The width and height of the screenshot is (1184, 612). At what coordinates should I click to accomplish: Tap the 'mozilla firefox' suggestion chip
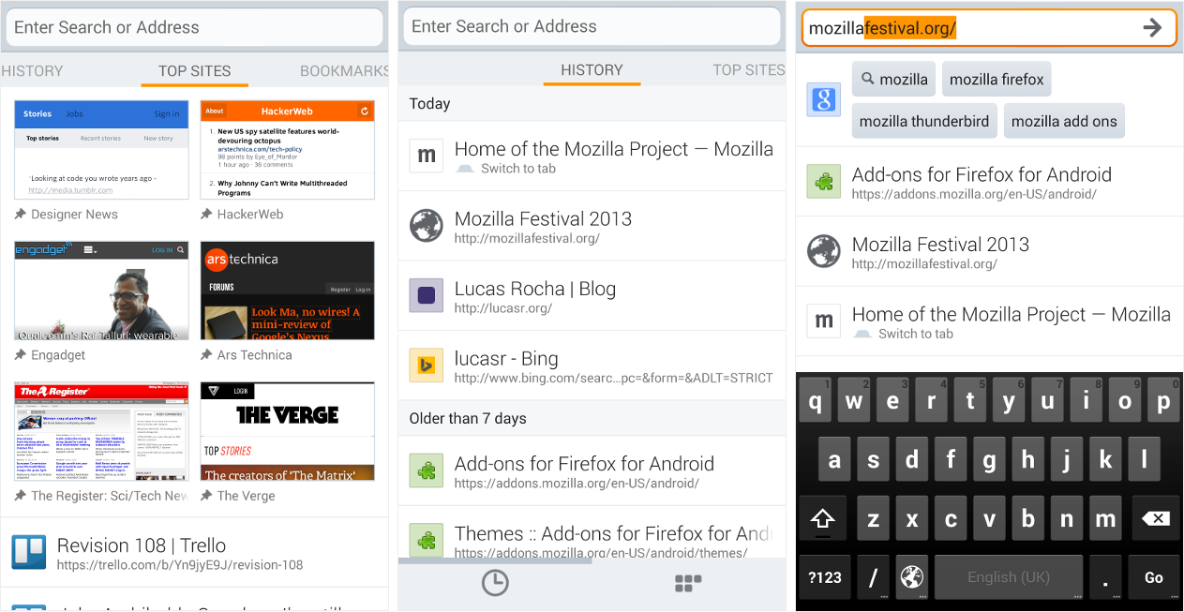[997, 80]
